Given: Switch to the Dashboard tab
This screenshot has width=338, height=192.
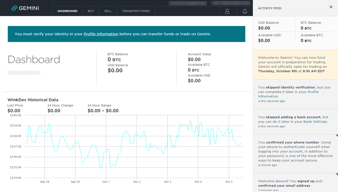Looking at the screenshot, I should coord(67,11).
